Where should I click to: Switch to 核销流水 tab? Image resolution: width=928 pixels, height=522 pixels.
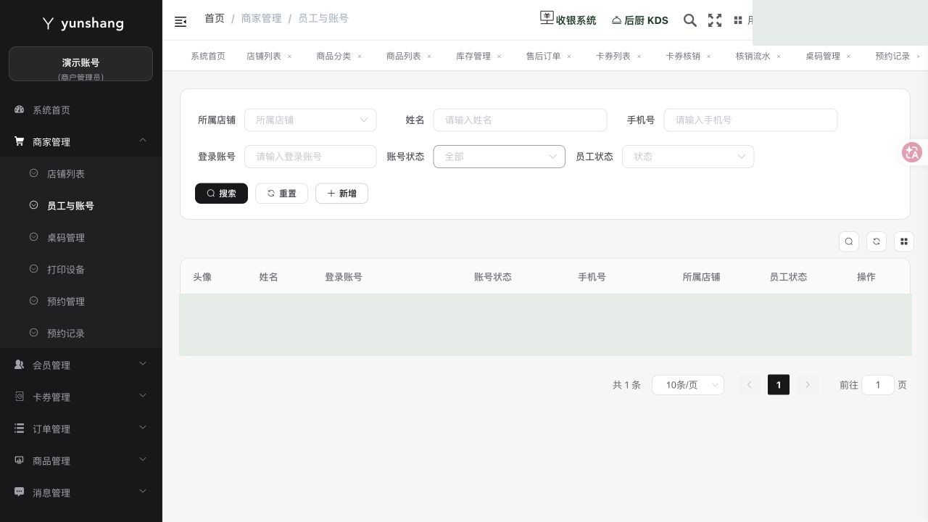tap(753, 56)
